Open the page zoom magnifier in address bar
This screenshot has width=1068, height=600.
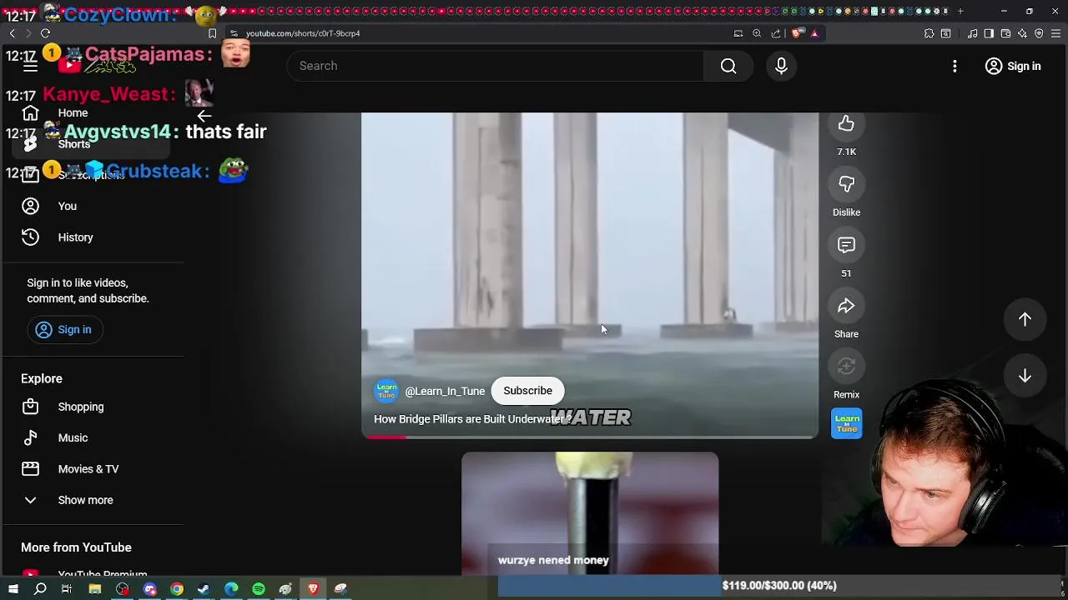click(757, 33)
